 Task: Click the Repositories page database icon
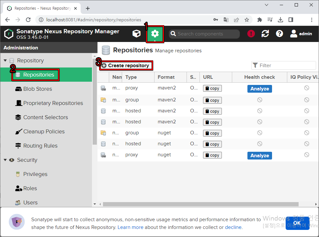click(x=106, y=50)
